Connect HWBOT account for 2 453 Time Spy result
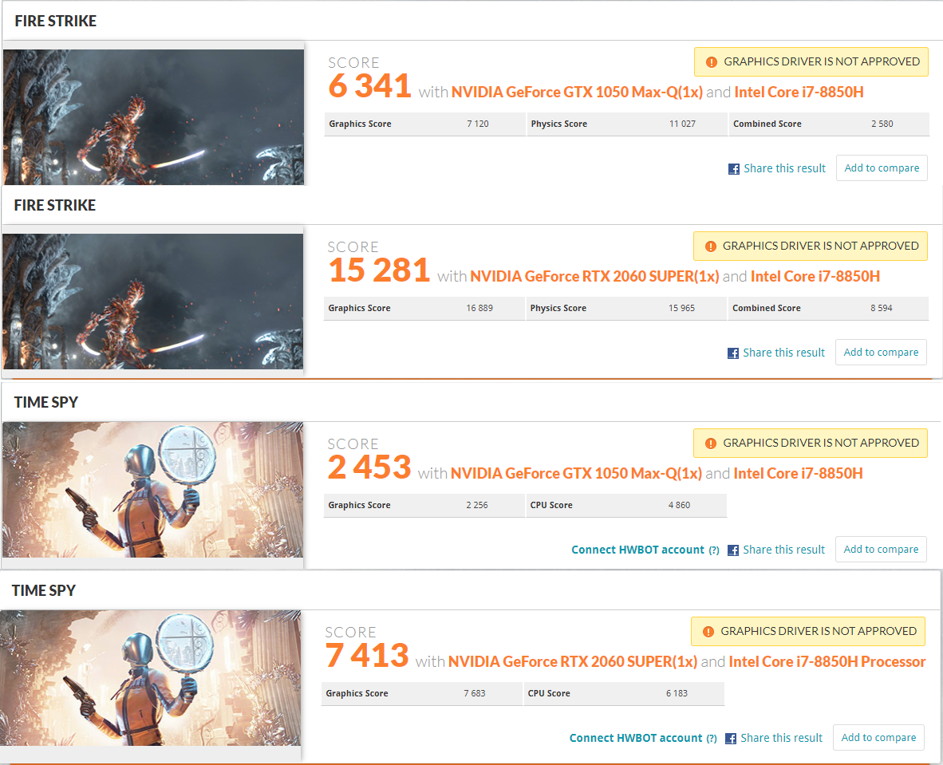Screen dimensions: 943x765 coord(637,550)
